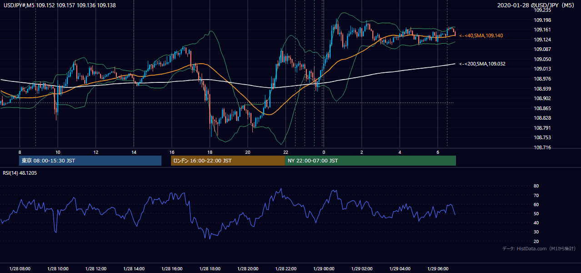Click price axis value 109.050
Viewport: 581px width, 273px height.
[x=542, y=59]
